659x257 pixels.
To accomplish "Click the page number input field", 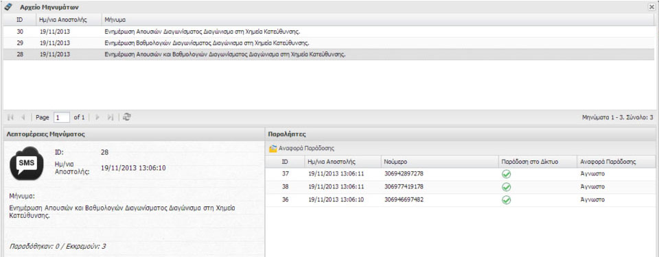I will point(61,118).
